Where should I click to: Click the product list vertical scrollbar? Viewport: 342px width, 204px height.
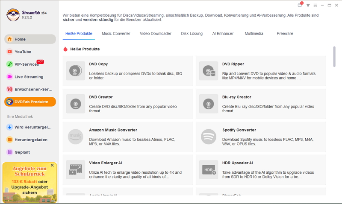[334, 57]
